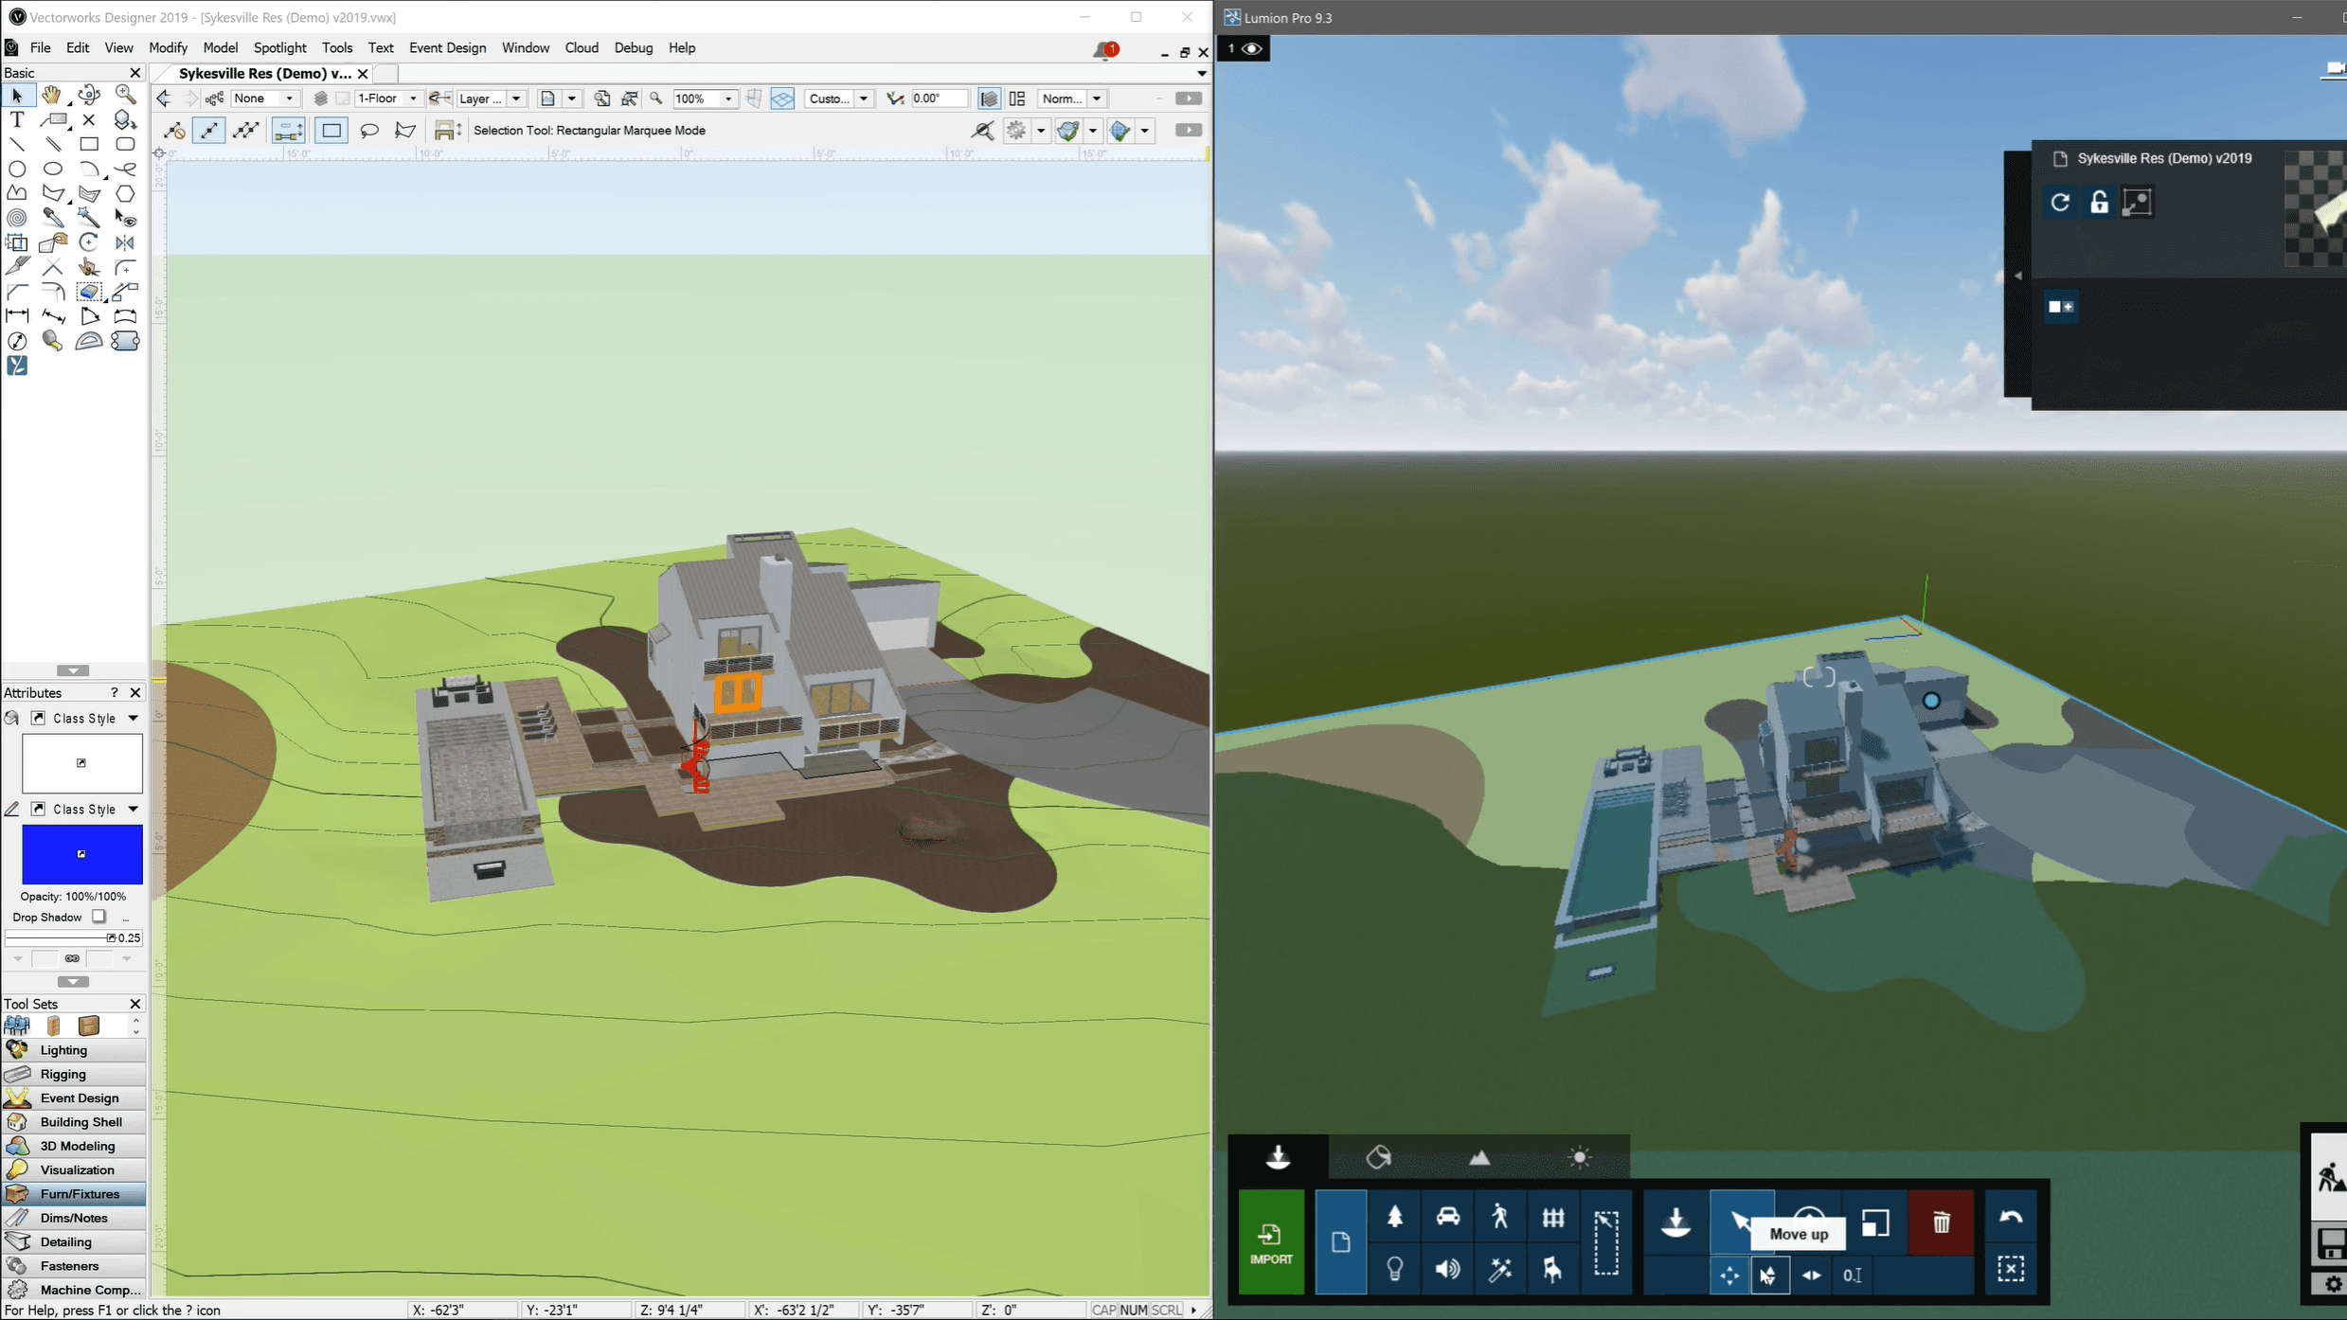The height and width of the screenshot is (1320, 2347).
Task: Click the reload model icon for Sykesville Res
Action: tap(2059, 203)
